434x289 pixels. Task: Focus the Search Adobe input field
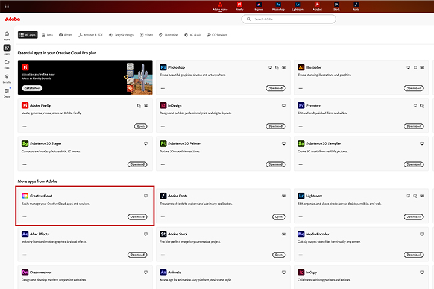point(289,20)
